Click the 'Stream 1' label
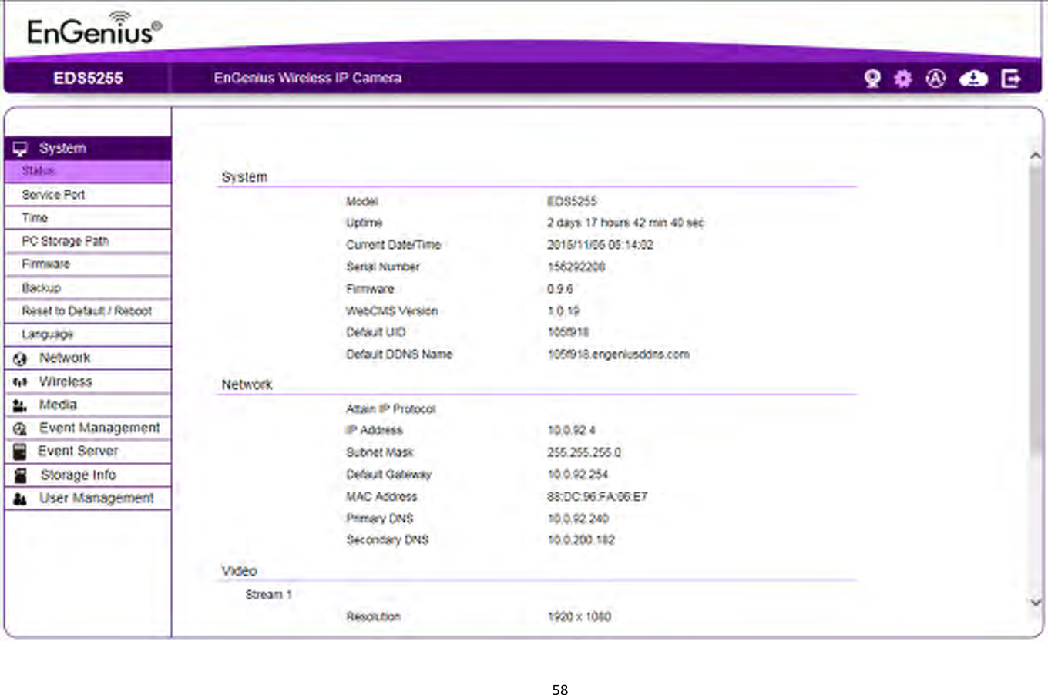1048x695 pixels. (268, 595)
